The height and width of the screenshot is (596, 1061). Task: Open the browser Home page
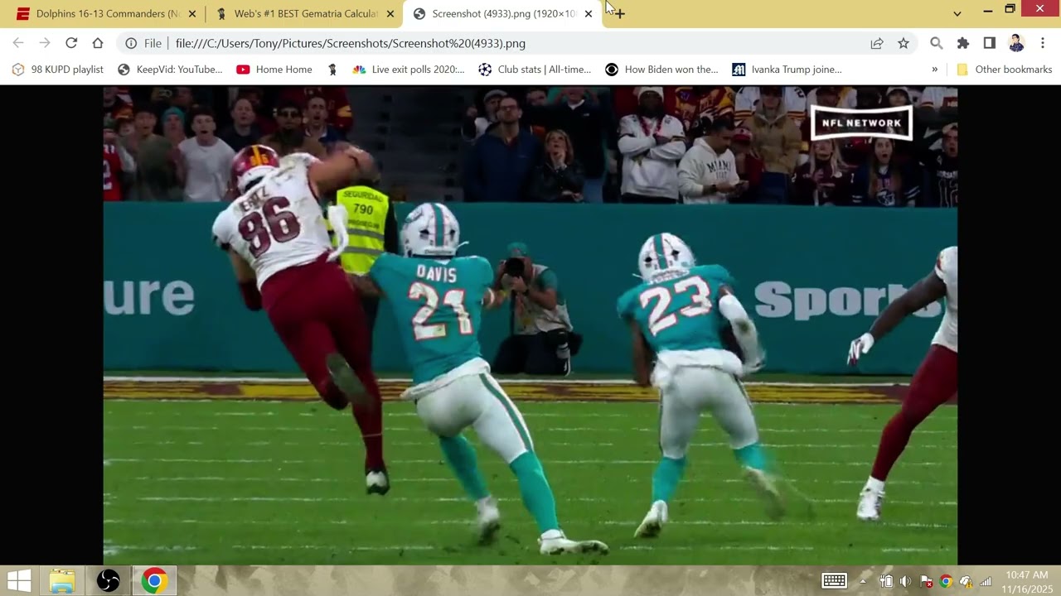(98, 43)
